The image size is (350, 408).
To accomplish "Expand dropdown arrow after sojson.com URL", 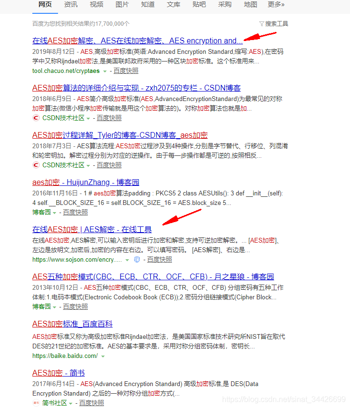I will (127, 260).
